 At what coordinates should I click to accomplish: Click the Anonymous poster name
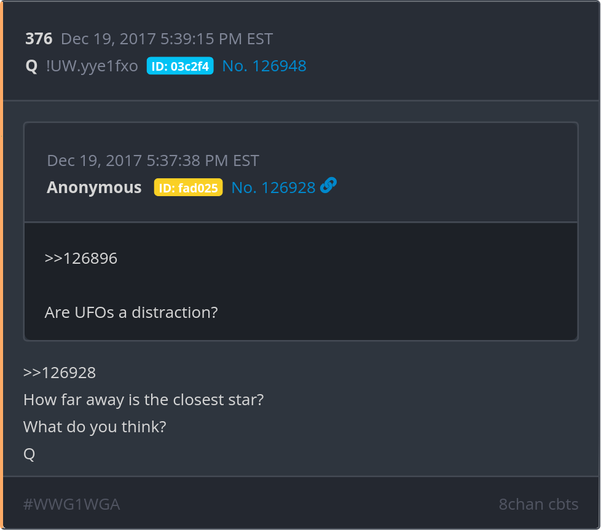(94, 188)
